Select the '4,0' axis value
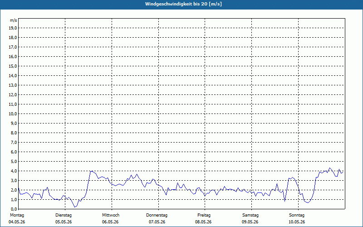The image size is (363, 227). tap(14, 171)
